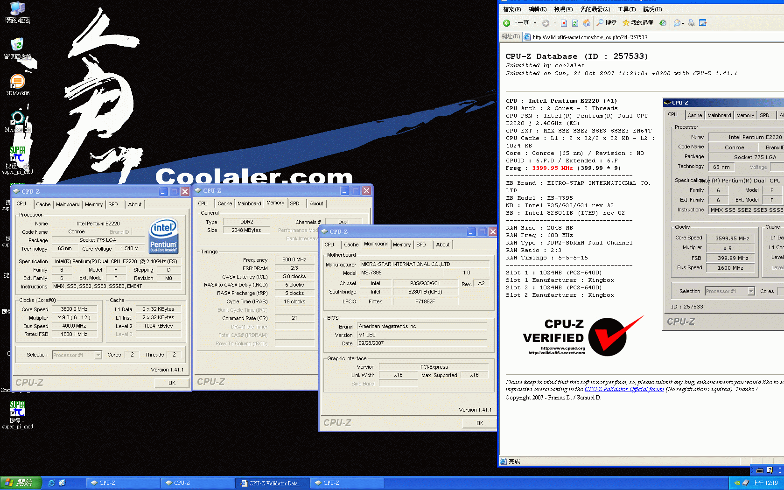The image size is (784, 490).
Task: Click the Search magnifier icon
Action: pyautogui.click(x=600, y=23)
